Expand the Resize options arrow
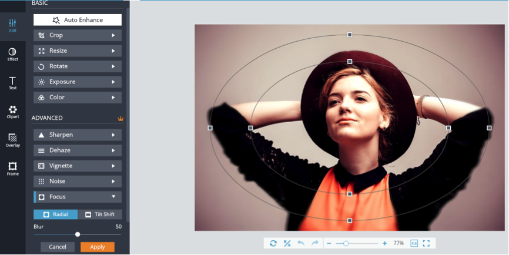The height and width of the screenshot is (255, 509). [x=113, y=51]
